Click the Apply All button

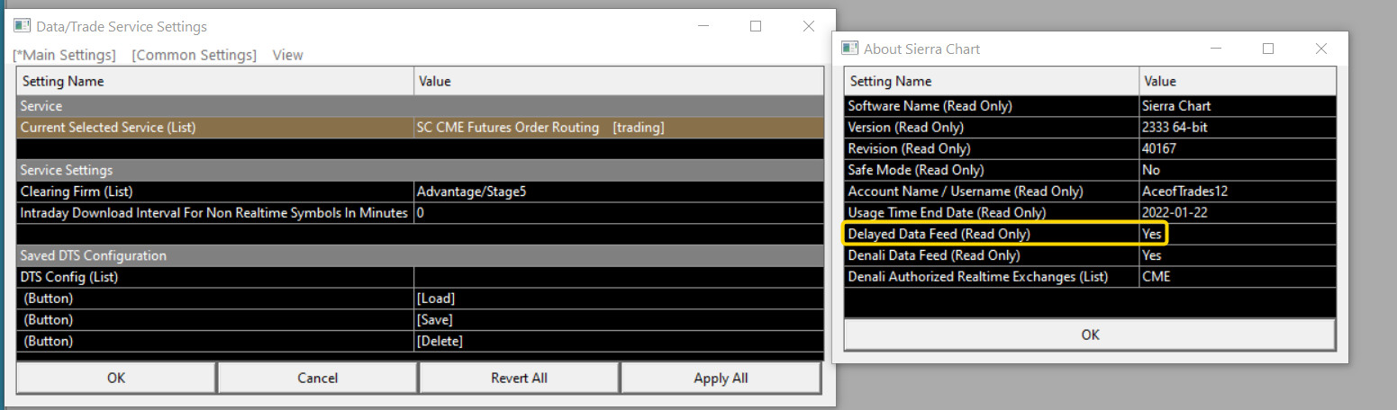[721, 378]
